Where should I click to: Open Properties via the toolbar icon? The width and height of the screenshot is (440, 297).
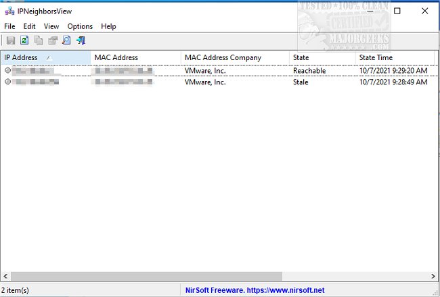tap(53, 40)
